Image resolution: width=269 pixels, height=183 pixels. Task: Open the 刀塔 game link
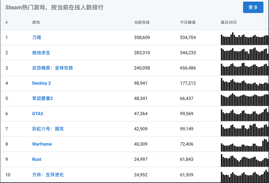point(36,38)
